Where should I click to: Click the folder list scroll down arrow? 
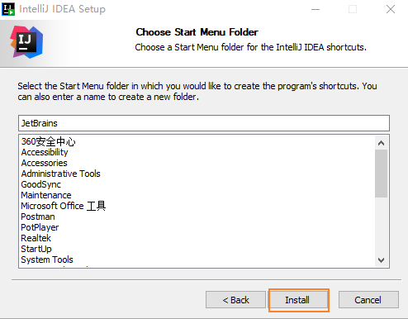pos(382,259)
